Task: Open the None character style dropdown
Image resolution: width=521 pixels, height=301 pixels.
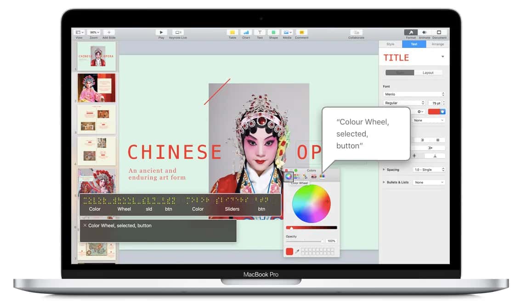Action: click(x=429, y=120)
